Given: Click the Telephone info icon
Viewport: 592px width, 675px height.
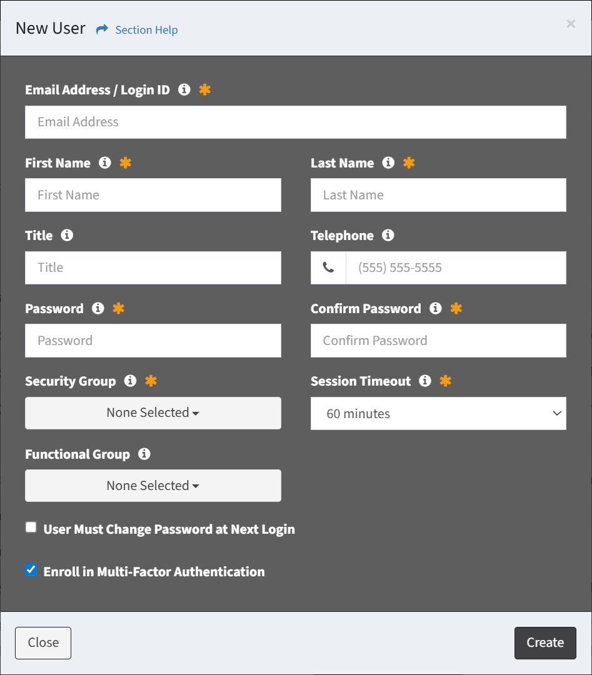Looking at the screenshot, I should (388, 236).
